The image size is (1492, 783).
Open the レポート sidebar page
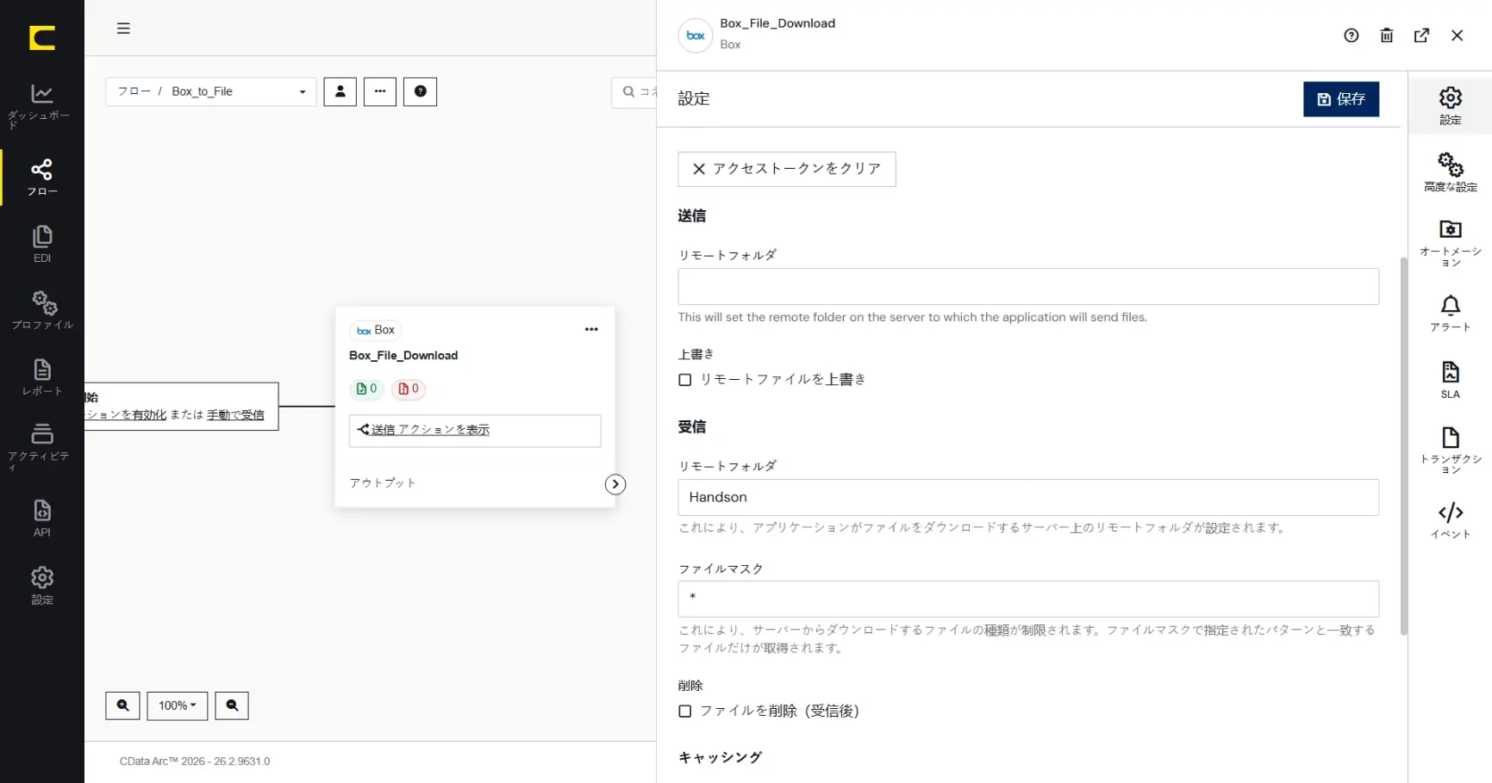(41, 378)
